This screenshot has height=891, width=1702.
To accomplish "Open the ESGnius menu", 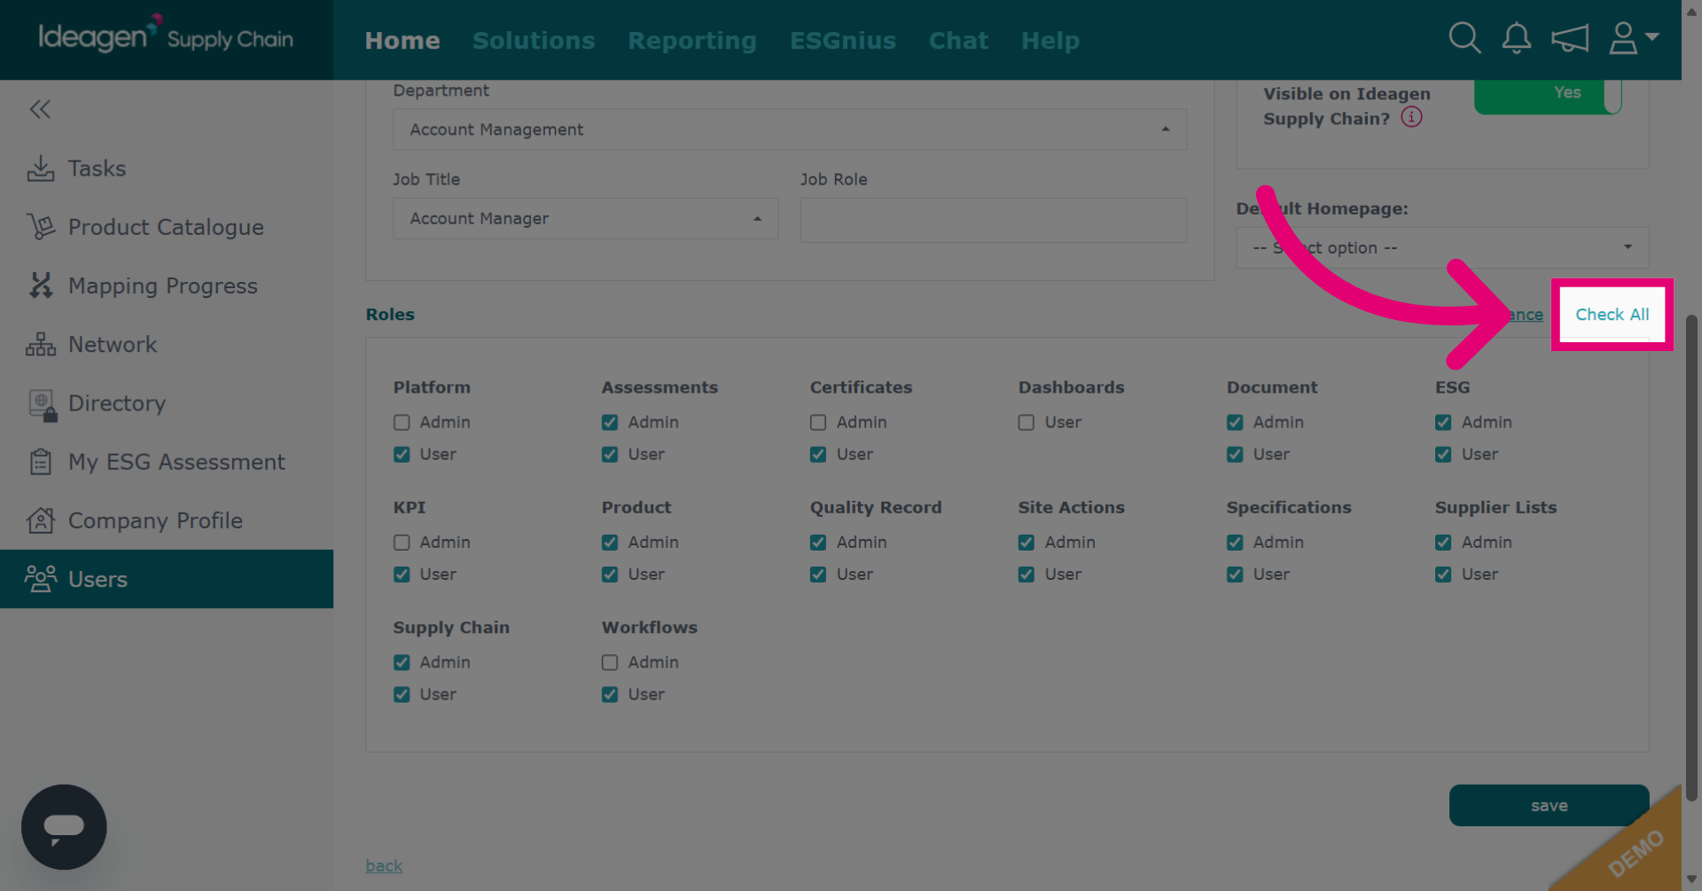I will pyautogui.click(x=843, y=41).
